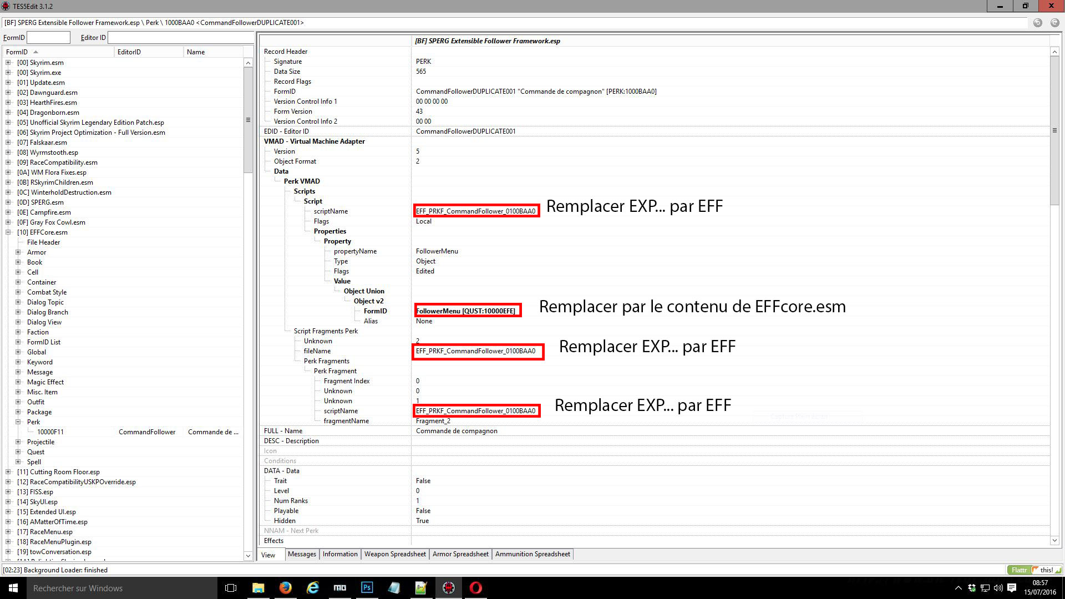
Task: Open the Action Center notification icon
Action: point(1012,588)
